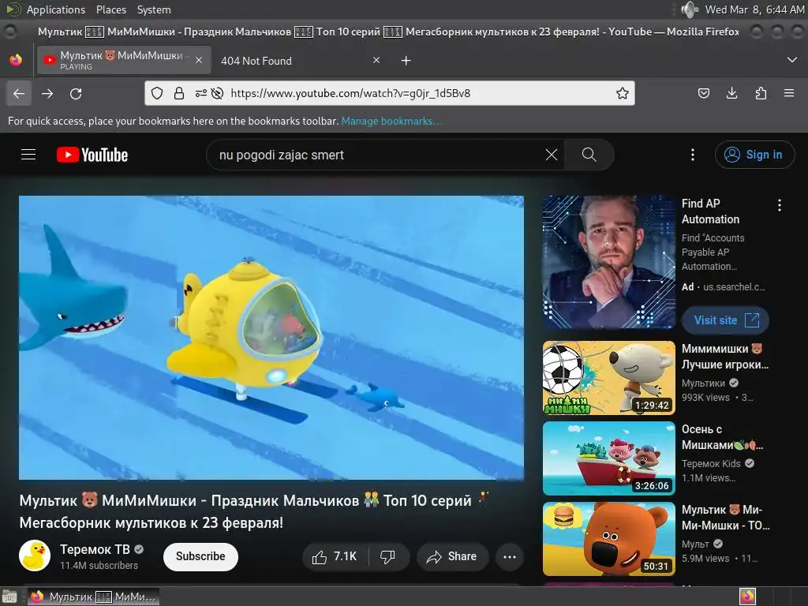Click Visit site on the ad
Viewport: 808px width, 606px height.
[726, 320]
